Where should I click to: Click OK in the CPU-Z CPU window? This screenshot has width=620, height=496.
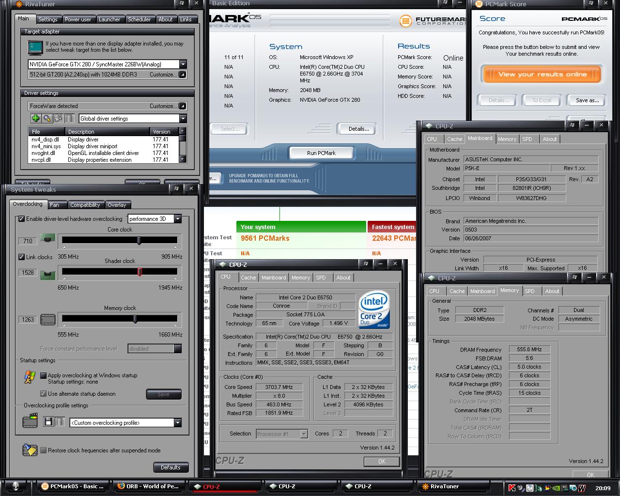tap(382, 462)
